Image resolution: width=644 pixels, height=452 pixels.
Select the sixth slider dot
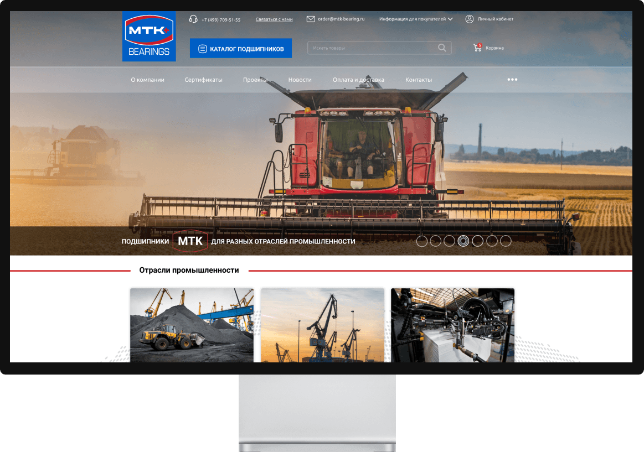coord(492,241)
